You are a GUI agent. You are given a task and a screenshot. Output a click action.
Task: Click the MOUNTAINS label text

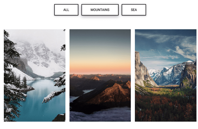100,10
